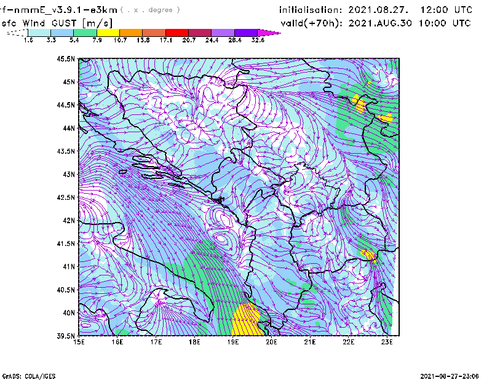
Task: Click the magenta arrow end of the legend
Action: (269, 33)
